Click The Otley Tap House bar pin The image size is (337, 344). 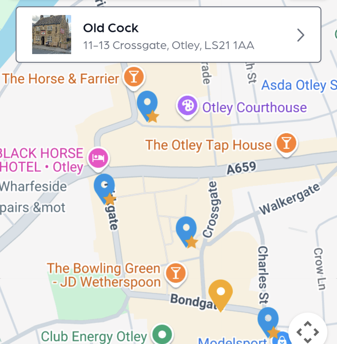[287, 144]
